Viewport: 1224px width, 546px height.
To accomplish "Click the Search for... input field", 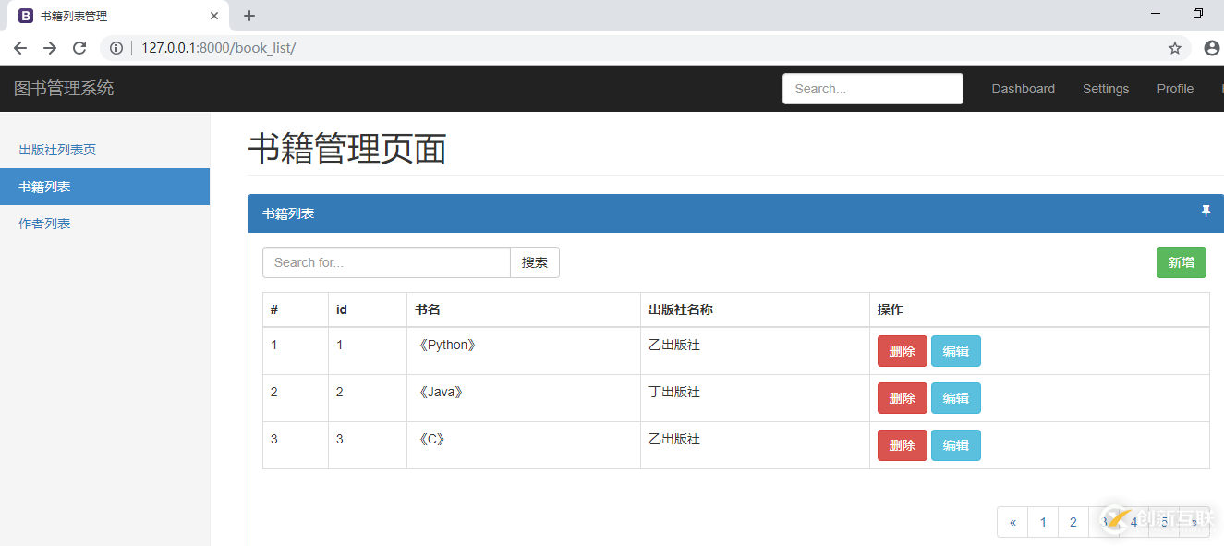I will 385,262.
